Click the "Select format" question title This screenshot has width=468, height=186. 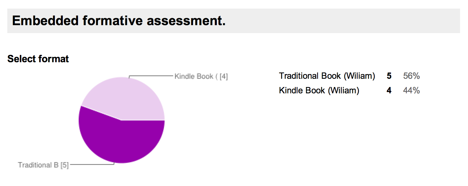click(x=38, y=59)
